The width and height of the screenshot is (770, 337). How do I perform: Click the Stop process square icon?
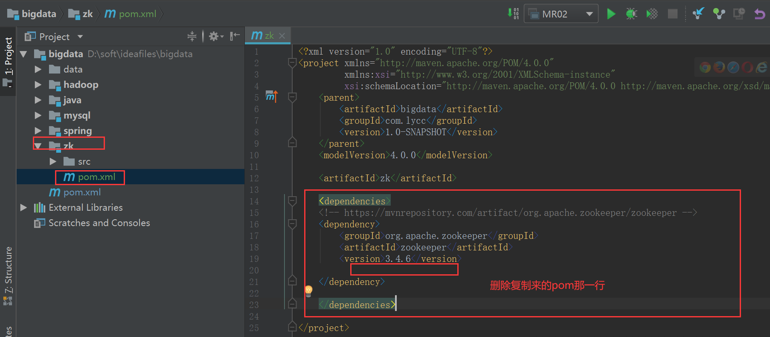tap(673, 14)
